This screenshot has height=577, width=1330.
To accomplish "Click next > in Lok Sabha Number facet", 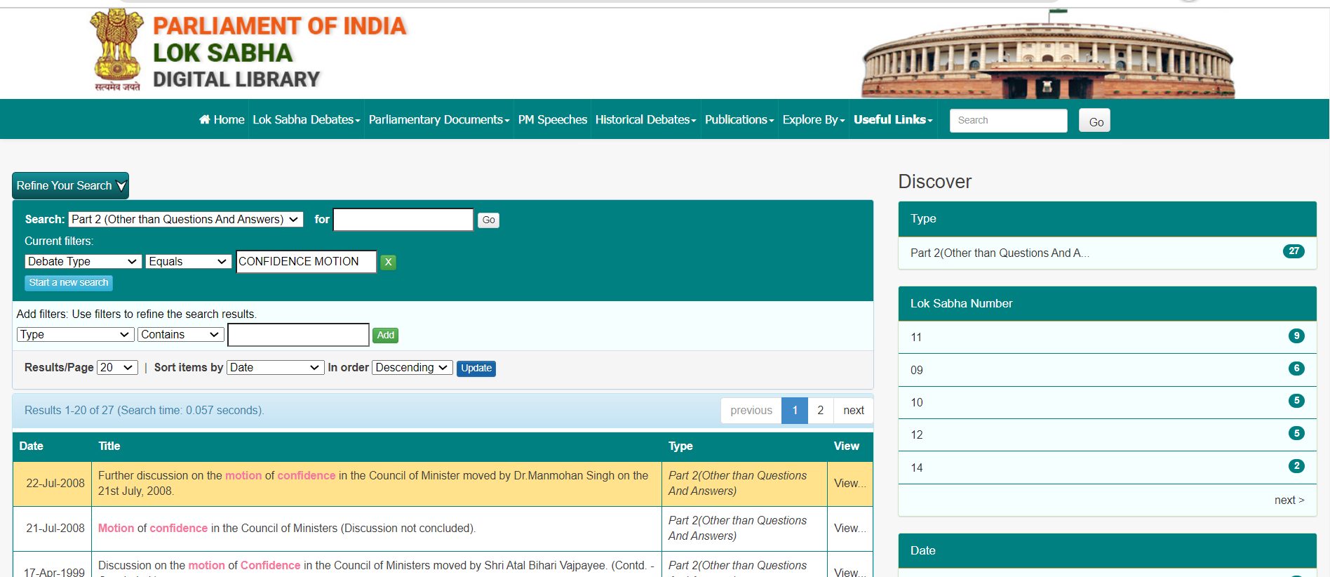I will click(x=1289, y=500).
